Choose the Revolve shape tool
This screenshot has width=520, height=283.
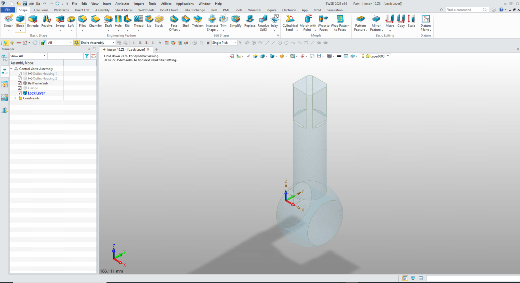point(47,20)
